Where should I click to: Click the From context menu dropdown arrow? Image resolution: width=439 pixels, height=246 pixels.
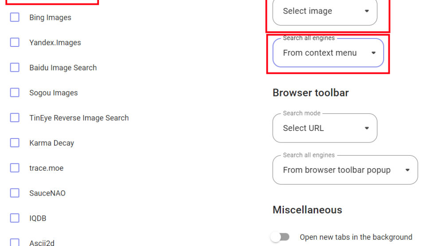[373, 53]
